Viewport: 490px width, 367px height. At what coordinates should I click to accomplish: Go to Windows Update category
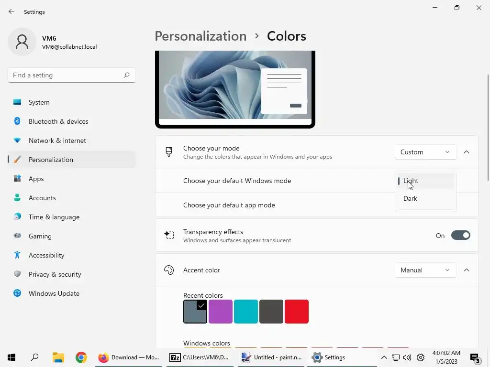pyautogui.click(x=72, y=293)
